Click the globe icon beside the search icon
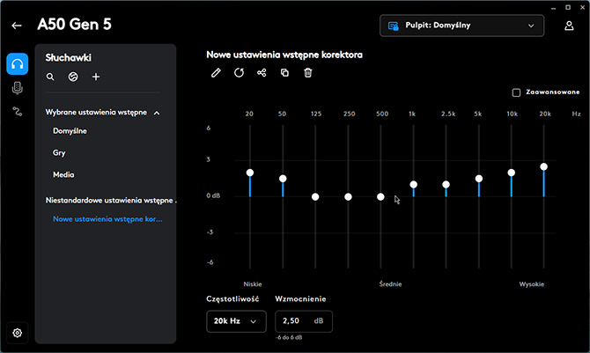Viewport: 590px width, 353px height. pyautogui.click(x=73, y=77)
